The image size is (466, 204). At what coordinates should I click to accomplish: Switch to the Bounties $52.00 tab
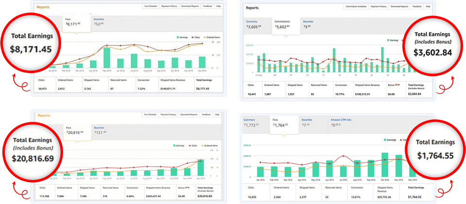(99, 22)
